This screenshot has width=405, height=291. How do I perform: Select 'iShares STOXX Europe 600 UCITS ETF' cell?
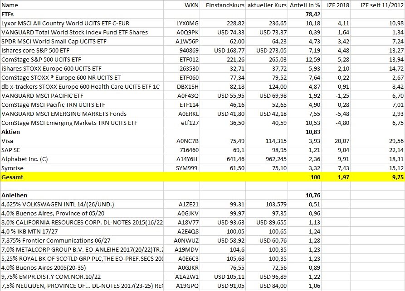[82, 68]
